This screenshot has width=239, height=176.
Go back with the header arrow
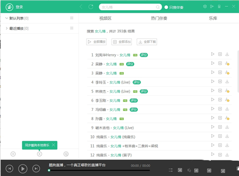81,7
